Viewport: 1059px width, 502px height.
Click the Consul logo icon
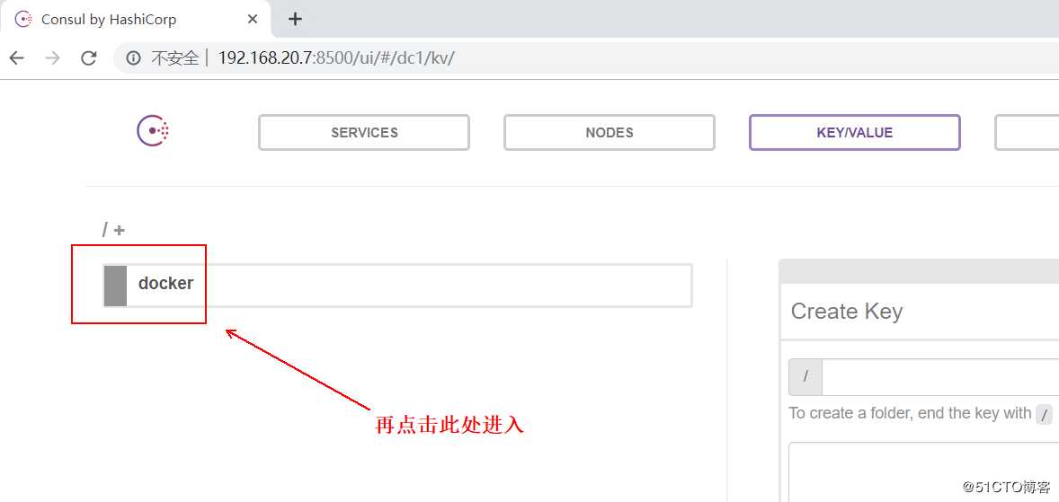pos(153,131)
